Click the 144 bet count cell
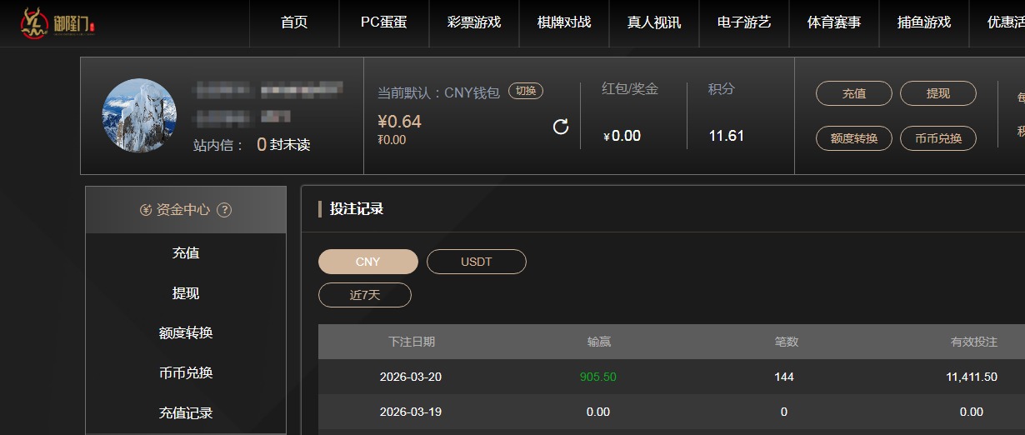 tap(784, 377)
